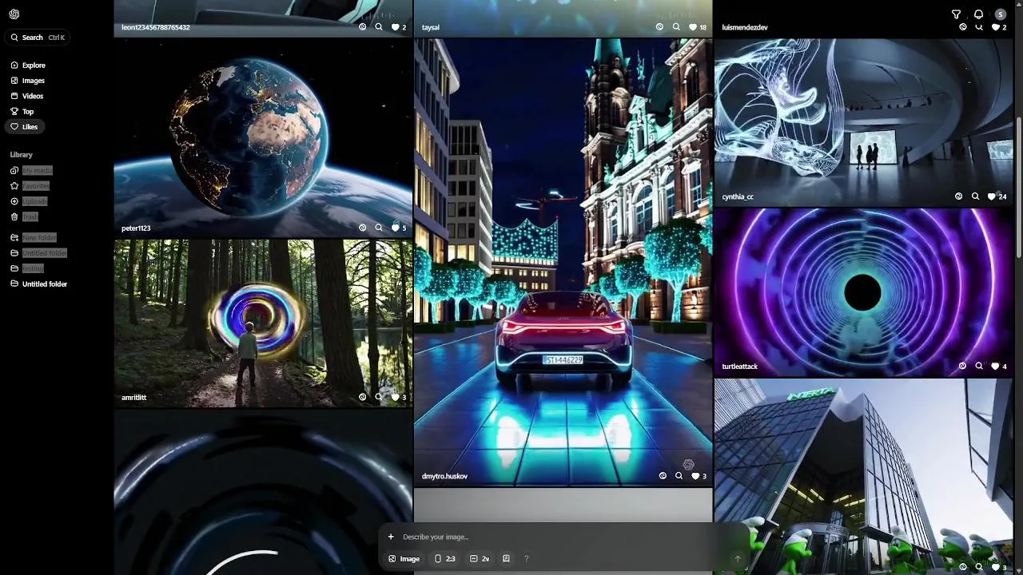Click the magnifier icon on leon123456788765432's card
This screenshot has height=575, width=1023.
coord(379,27)
